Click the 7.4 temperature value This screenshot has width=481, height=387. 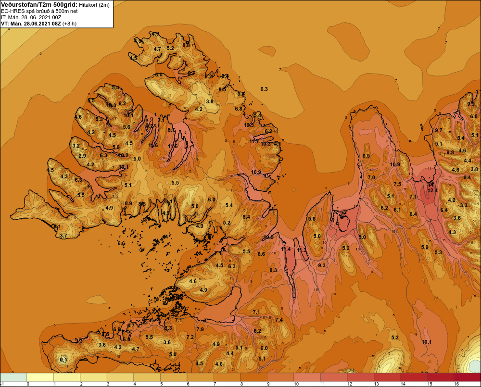pyautogui.click(x=279, y=320)
